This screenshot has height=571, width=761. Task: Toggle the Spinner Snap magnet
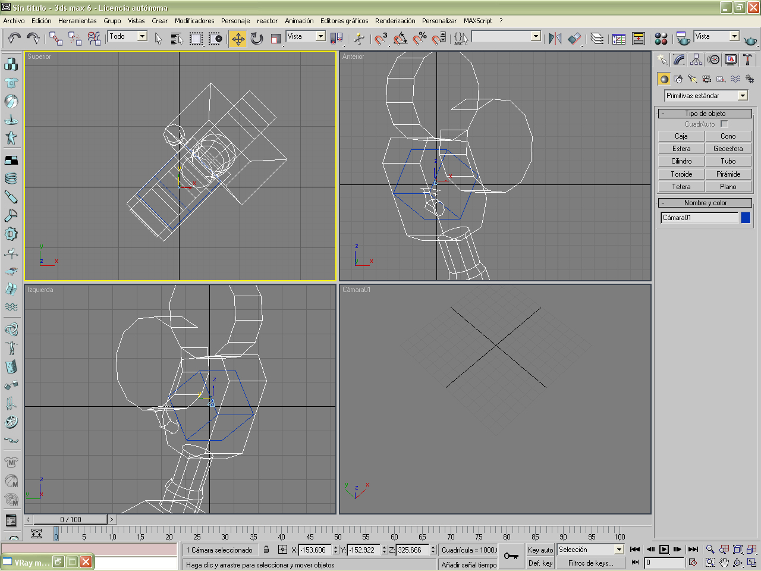439,39
